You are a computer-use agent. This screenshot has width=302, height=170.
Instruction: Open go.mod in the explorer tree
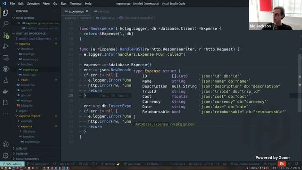pyautogui.click(x=26, y=90)
